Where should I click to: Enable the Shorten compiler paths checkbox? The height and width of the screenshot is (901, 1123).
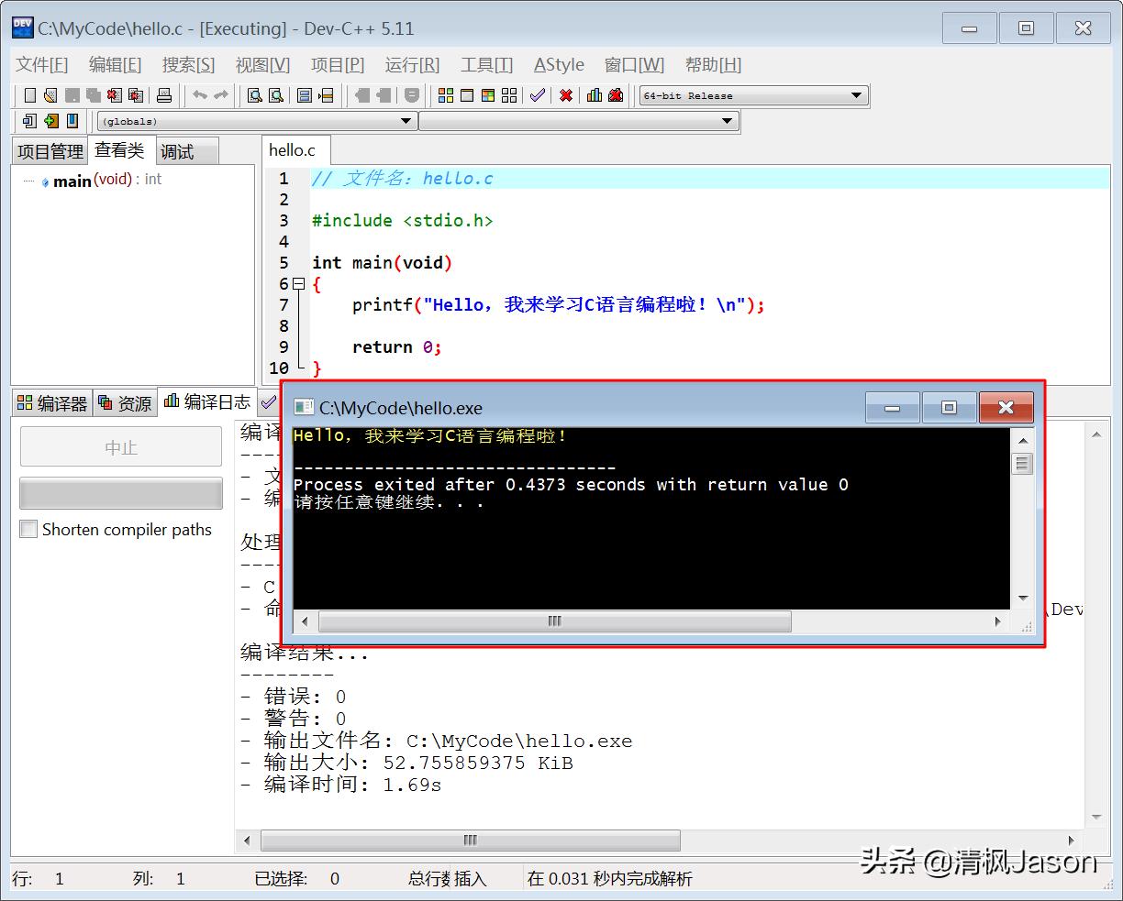(x=28, y=529)
